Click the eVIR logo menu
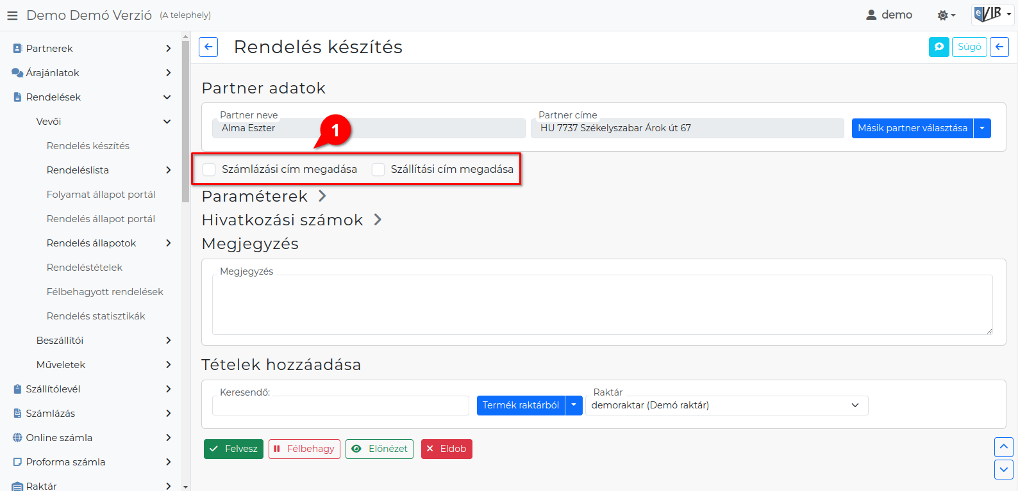 point(992,14)
